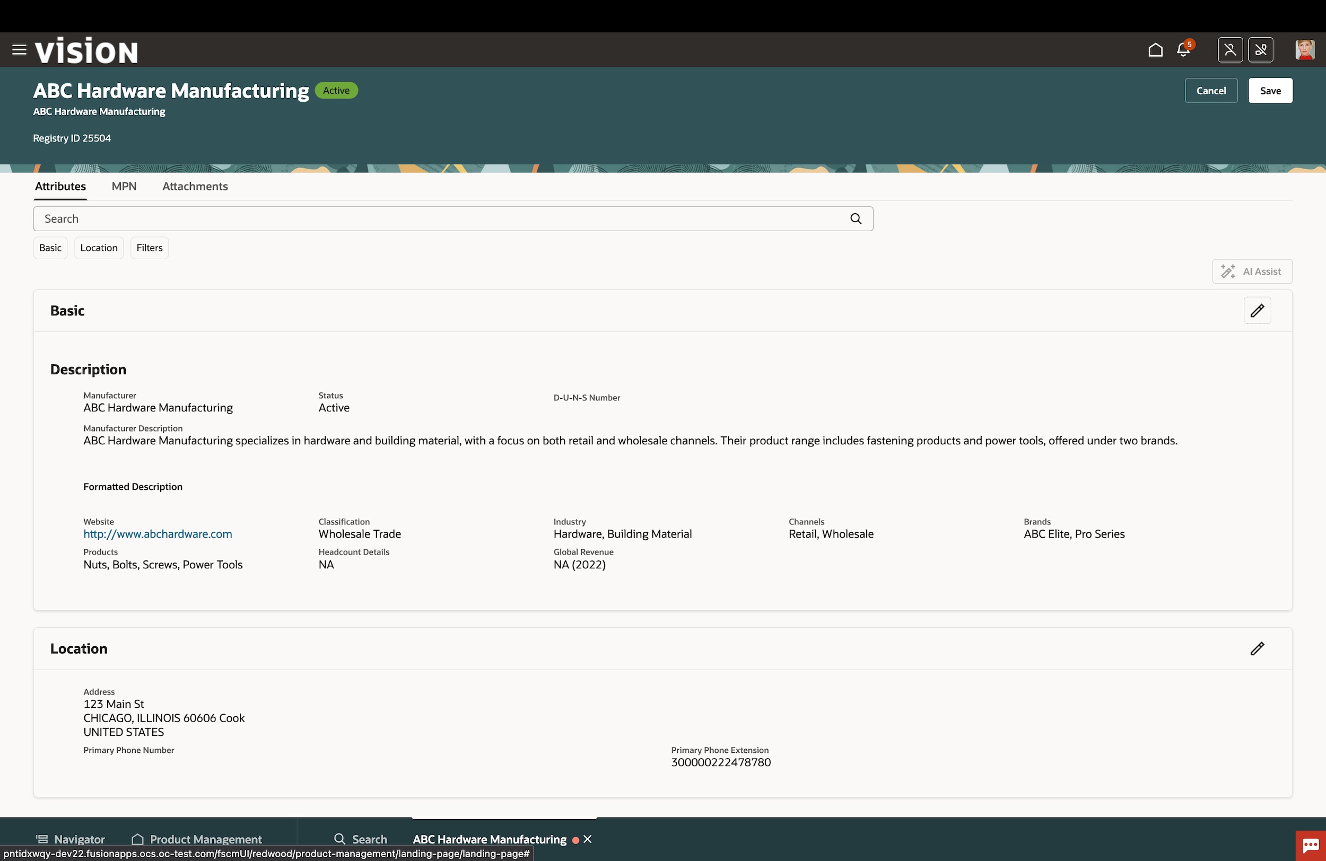The width and height of the screenshot is (1326, 861).
Task: Switch to the Attachments tab
Action: click(x=195, y=187)
